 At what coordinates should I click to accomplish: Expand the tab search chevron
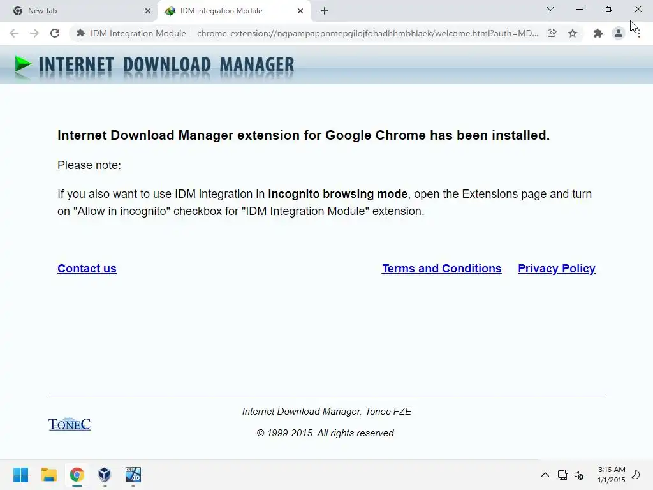550,9
